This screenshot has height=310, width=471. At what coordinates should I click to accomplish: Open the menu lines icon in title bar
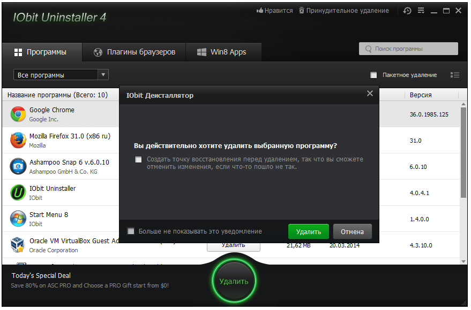(x=421, y=11)
